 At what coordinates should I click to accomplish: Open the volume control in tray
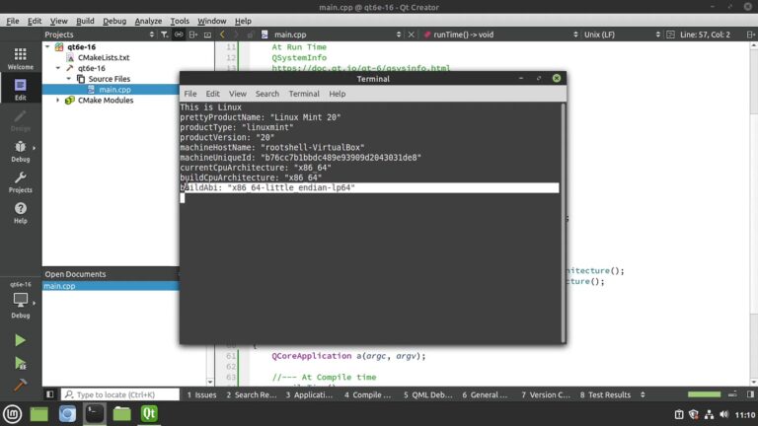(723, 414)
